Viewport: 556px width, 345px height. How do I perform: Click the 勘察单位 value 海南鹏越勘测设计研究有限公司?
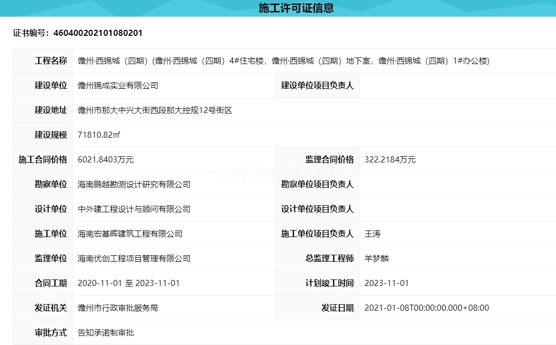tap(134, 184)
